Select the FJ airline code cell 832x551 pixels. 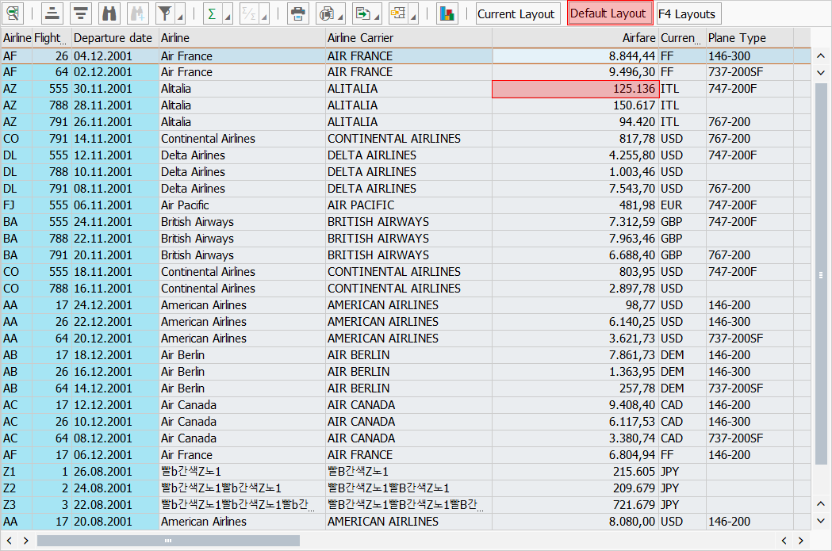click(x=17, y=205)
